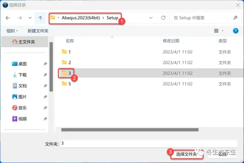The height and width of the screenshot is (163, 244).
Task: Confirm with 选择文件夹 button
Action: click(187, 154)
